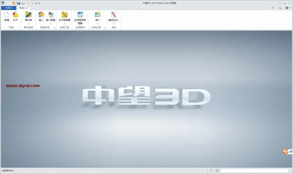The height and width of the screenshot is (174, 293).
Task: Open the 文件(F) file menu
Action: tap(9, 8)
